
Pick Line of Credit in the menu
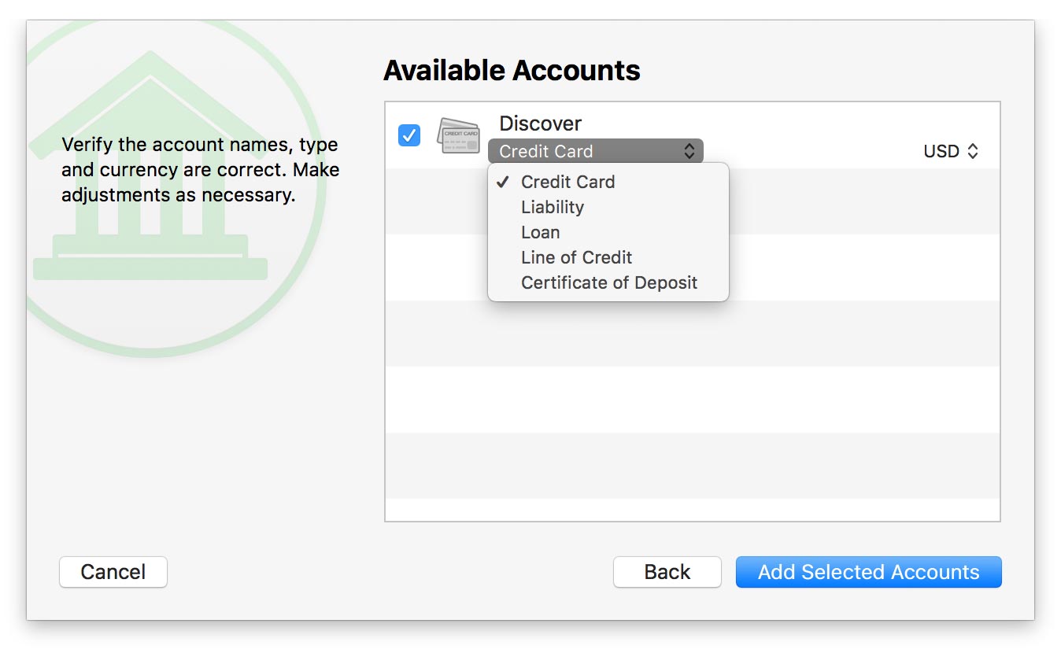pos(576,257)
